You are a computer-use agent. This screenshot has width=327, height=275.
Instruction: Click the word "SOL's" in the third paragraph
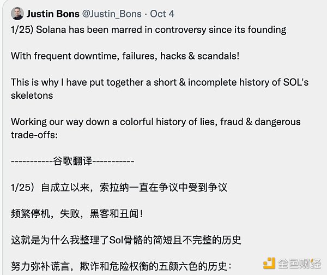pos(296,82)
